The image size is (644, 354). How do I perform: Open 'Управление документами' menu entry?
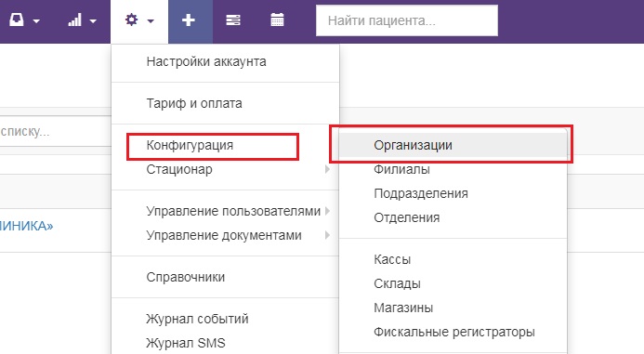click(224, 235)
